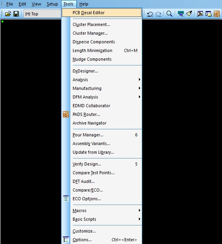Choose Assembly Variants...

coord(102,143)
